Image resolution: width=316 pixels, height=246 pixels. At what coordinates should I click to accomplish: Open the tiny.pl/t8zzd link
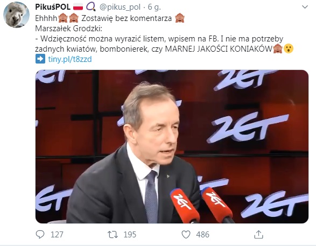tap(70, 59)
